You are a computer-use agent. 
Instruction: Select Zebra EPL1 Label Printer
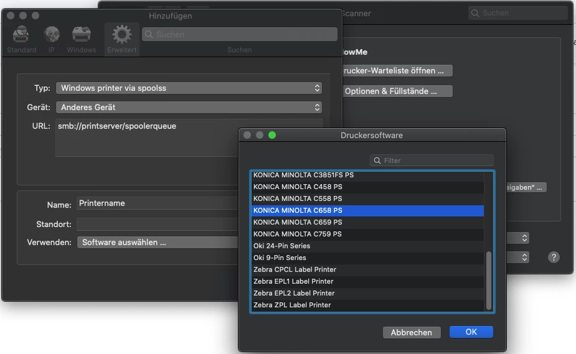[367, 281]
